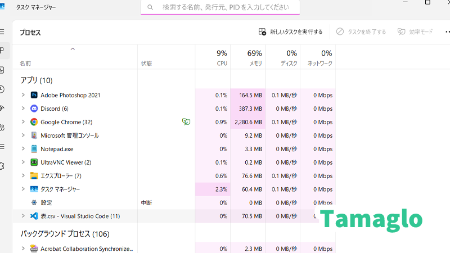Select the UltraVNC Viewer icon

tap(34, 162)
